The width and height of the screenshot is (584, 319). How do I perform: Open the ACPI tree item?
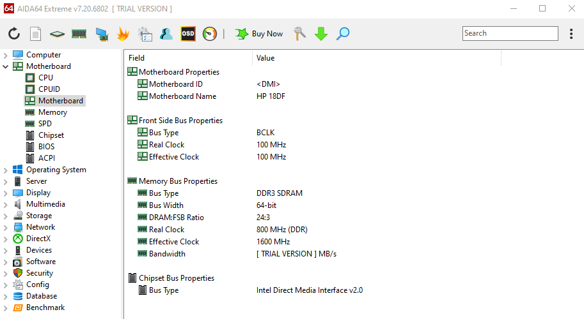pyautogui.click(x=47, y=158)
